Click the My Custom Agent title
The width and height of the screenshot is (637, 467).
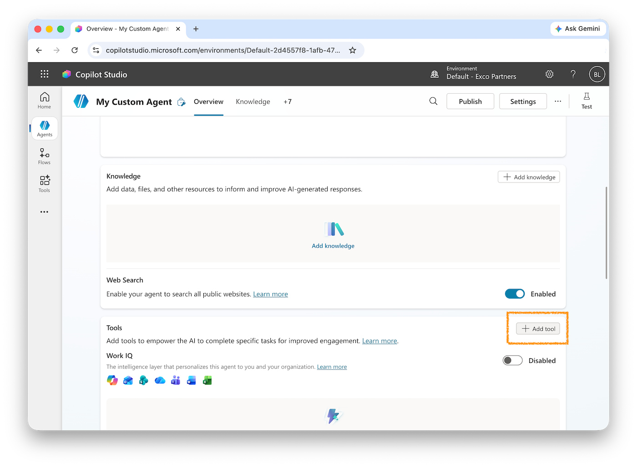[x=134, y=102]
